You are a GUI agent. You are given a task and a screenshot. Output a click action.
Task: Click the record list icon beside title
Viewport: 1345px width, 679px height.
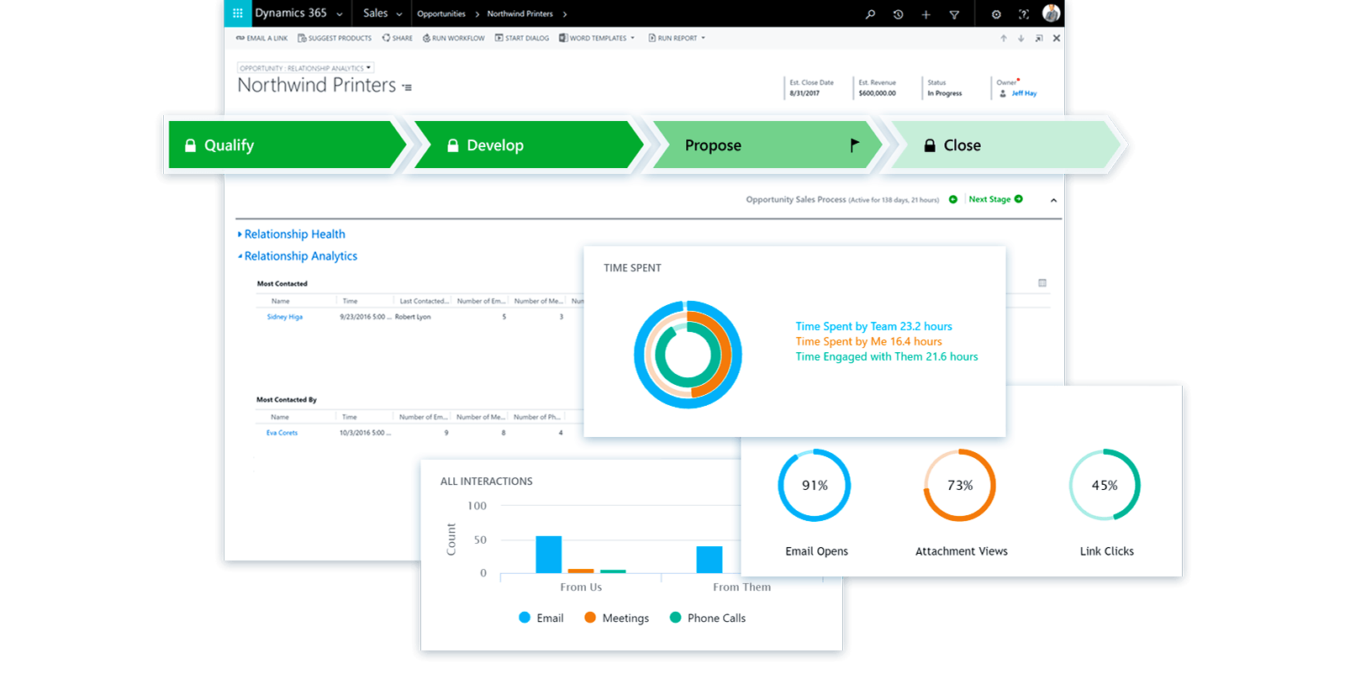tap(407, 87)
